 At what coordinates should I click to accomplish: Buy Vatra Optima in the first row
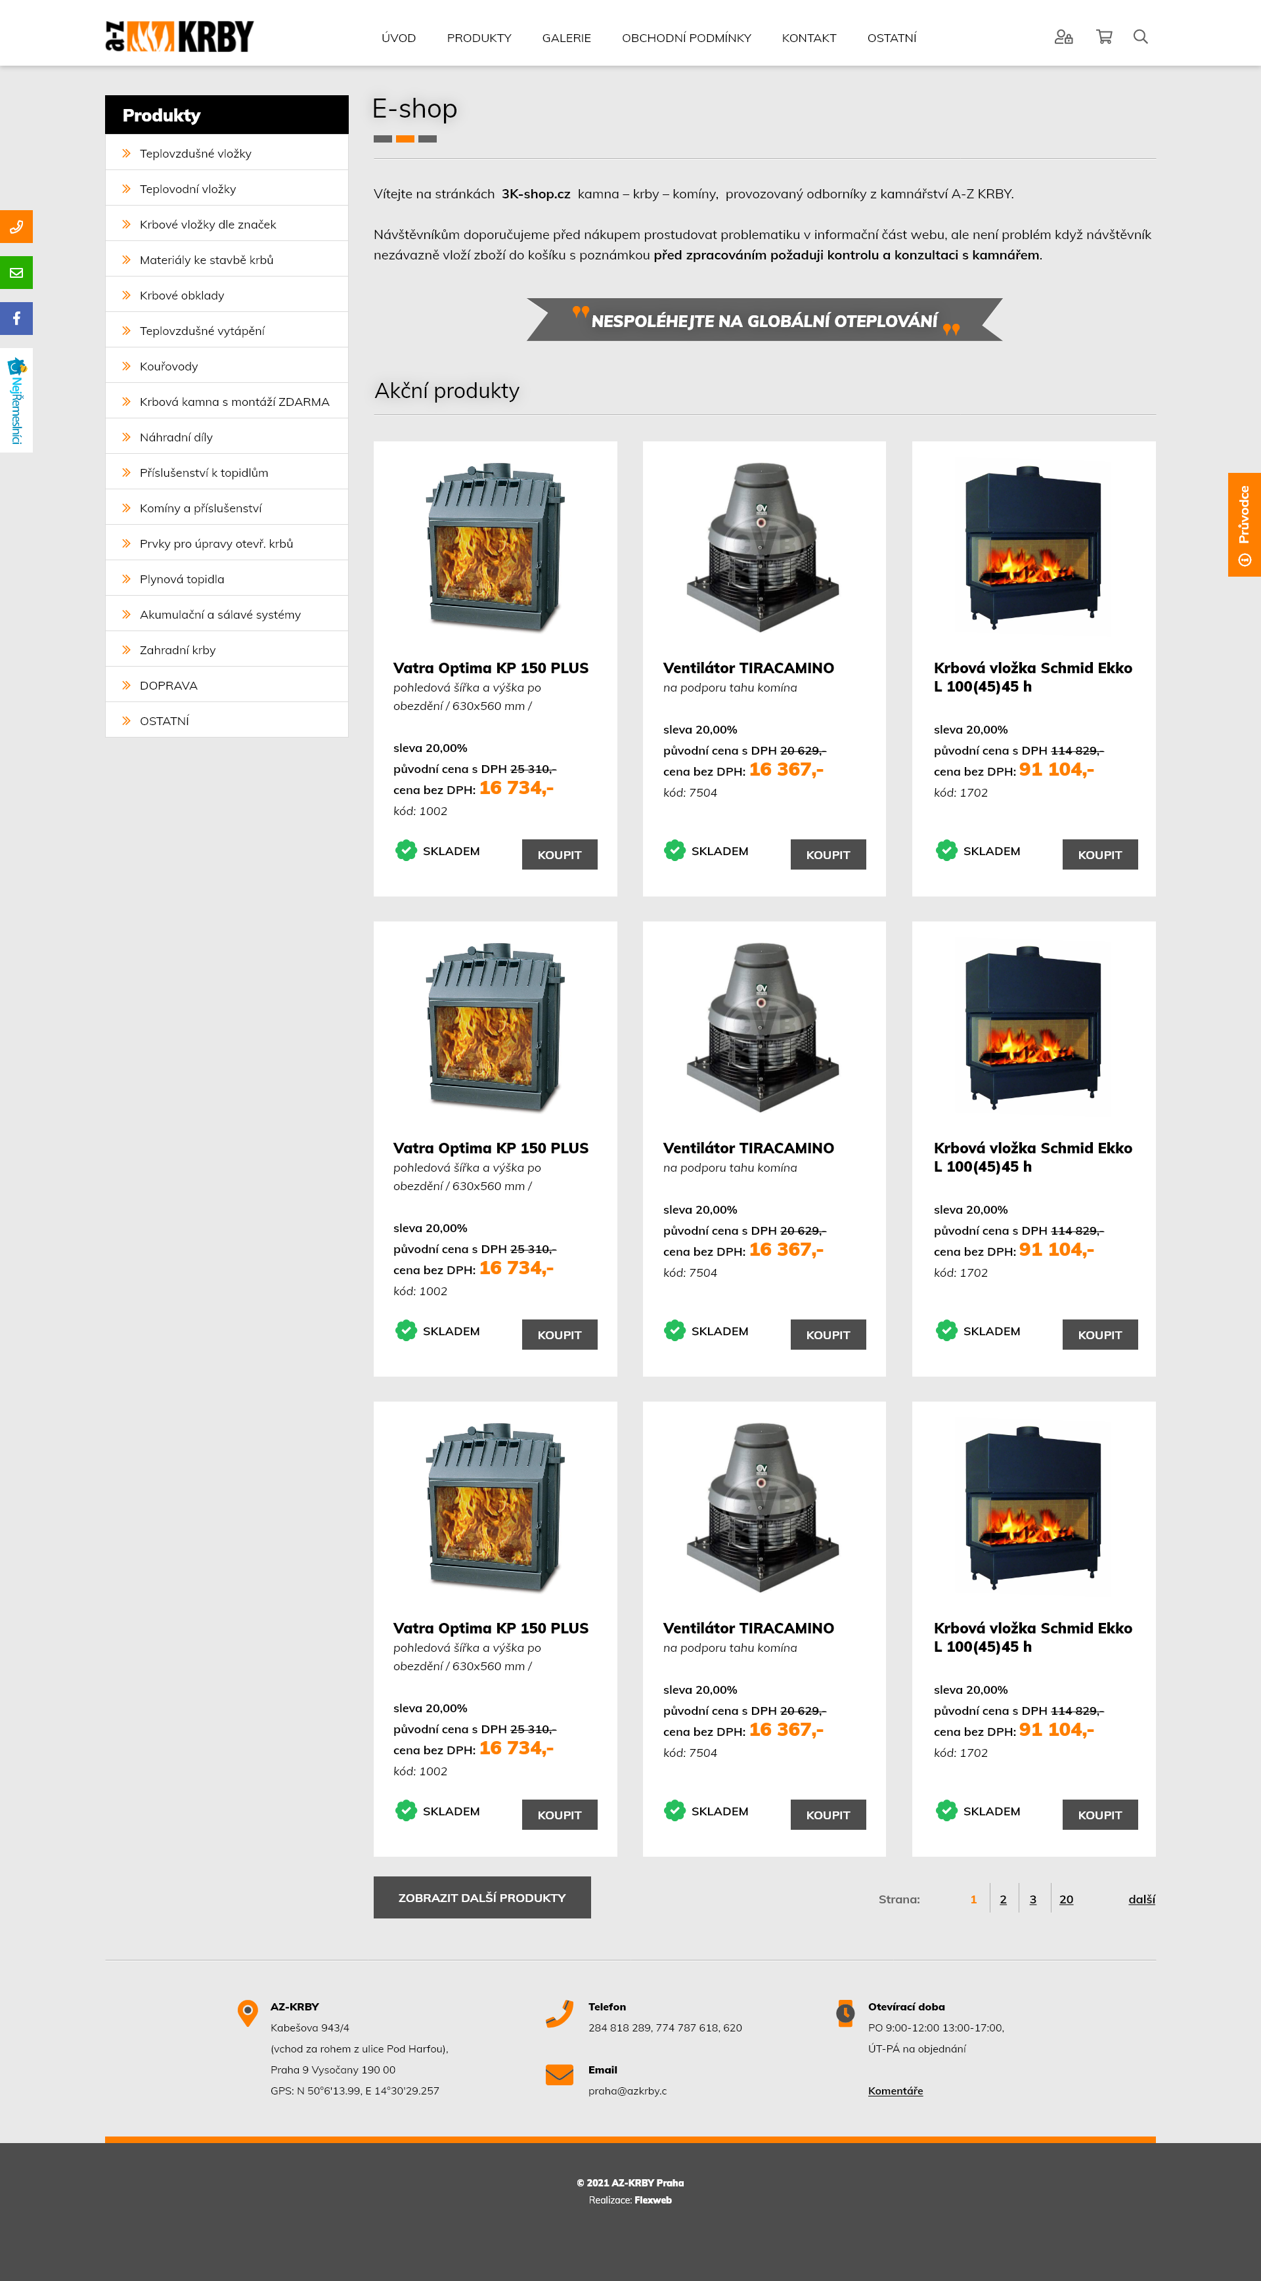[x=560, y=854]
